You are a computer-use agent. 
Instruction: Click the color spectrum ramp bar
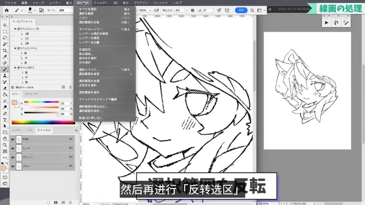click(43, 123)
